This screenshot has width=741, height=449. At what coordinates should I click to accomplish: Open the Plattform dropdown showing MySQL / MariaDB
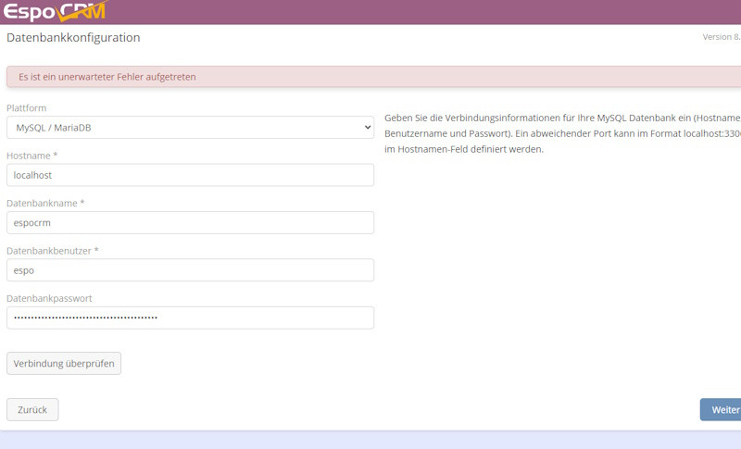190,128
